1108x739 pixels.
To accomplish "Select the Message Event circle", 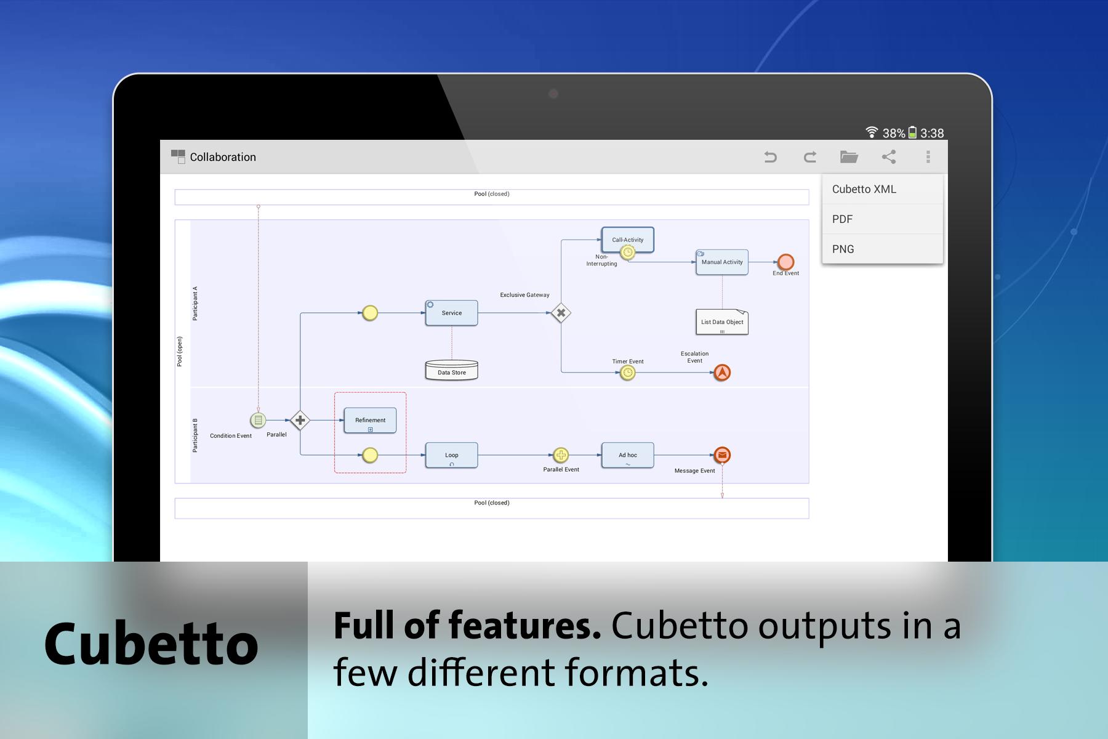I will [x=722, y=455].
